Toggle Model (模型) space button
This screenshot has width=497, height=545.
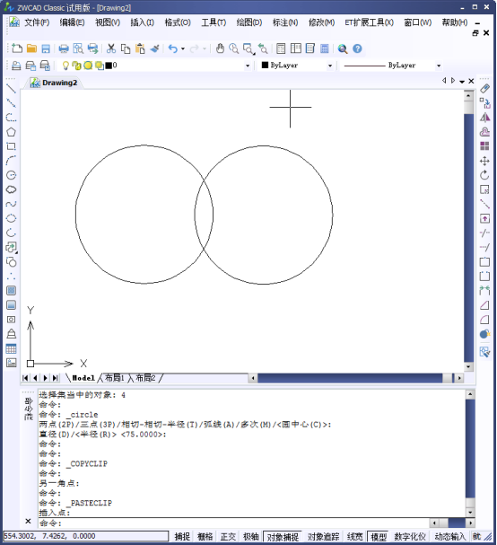pos(379,536)
